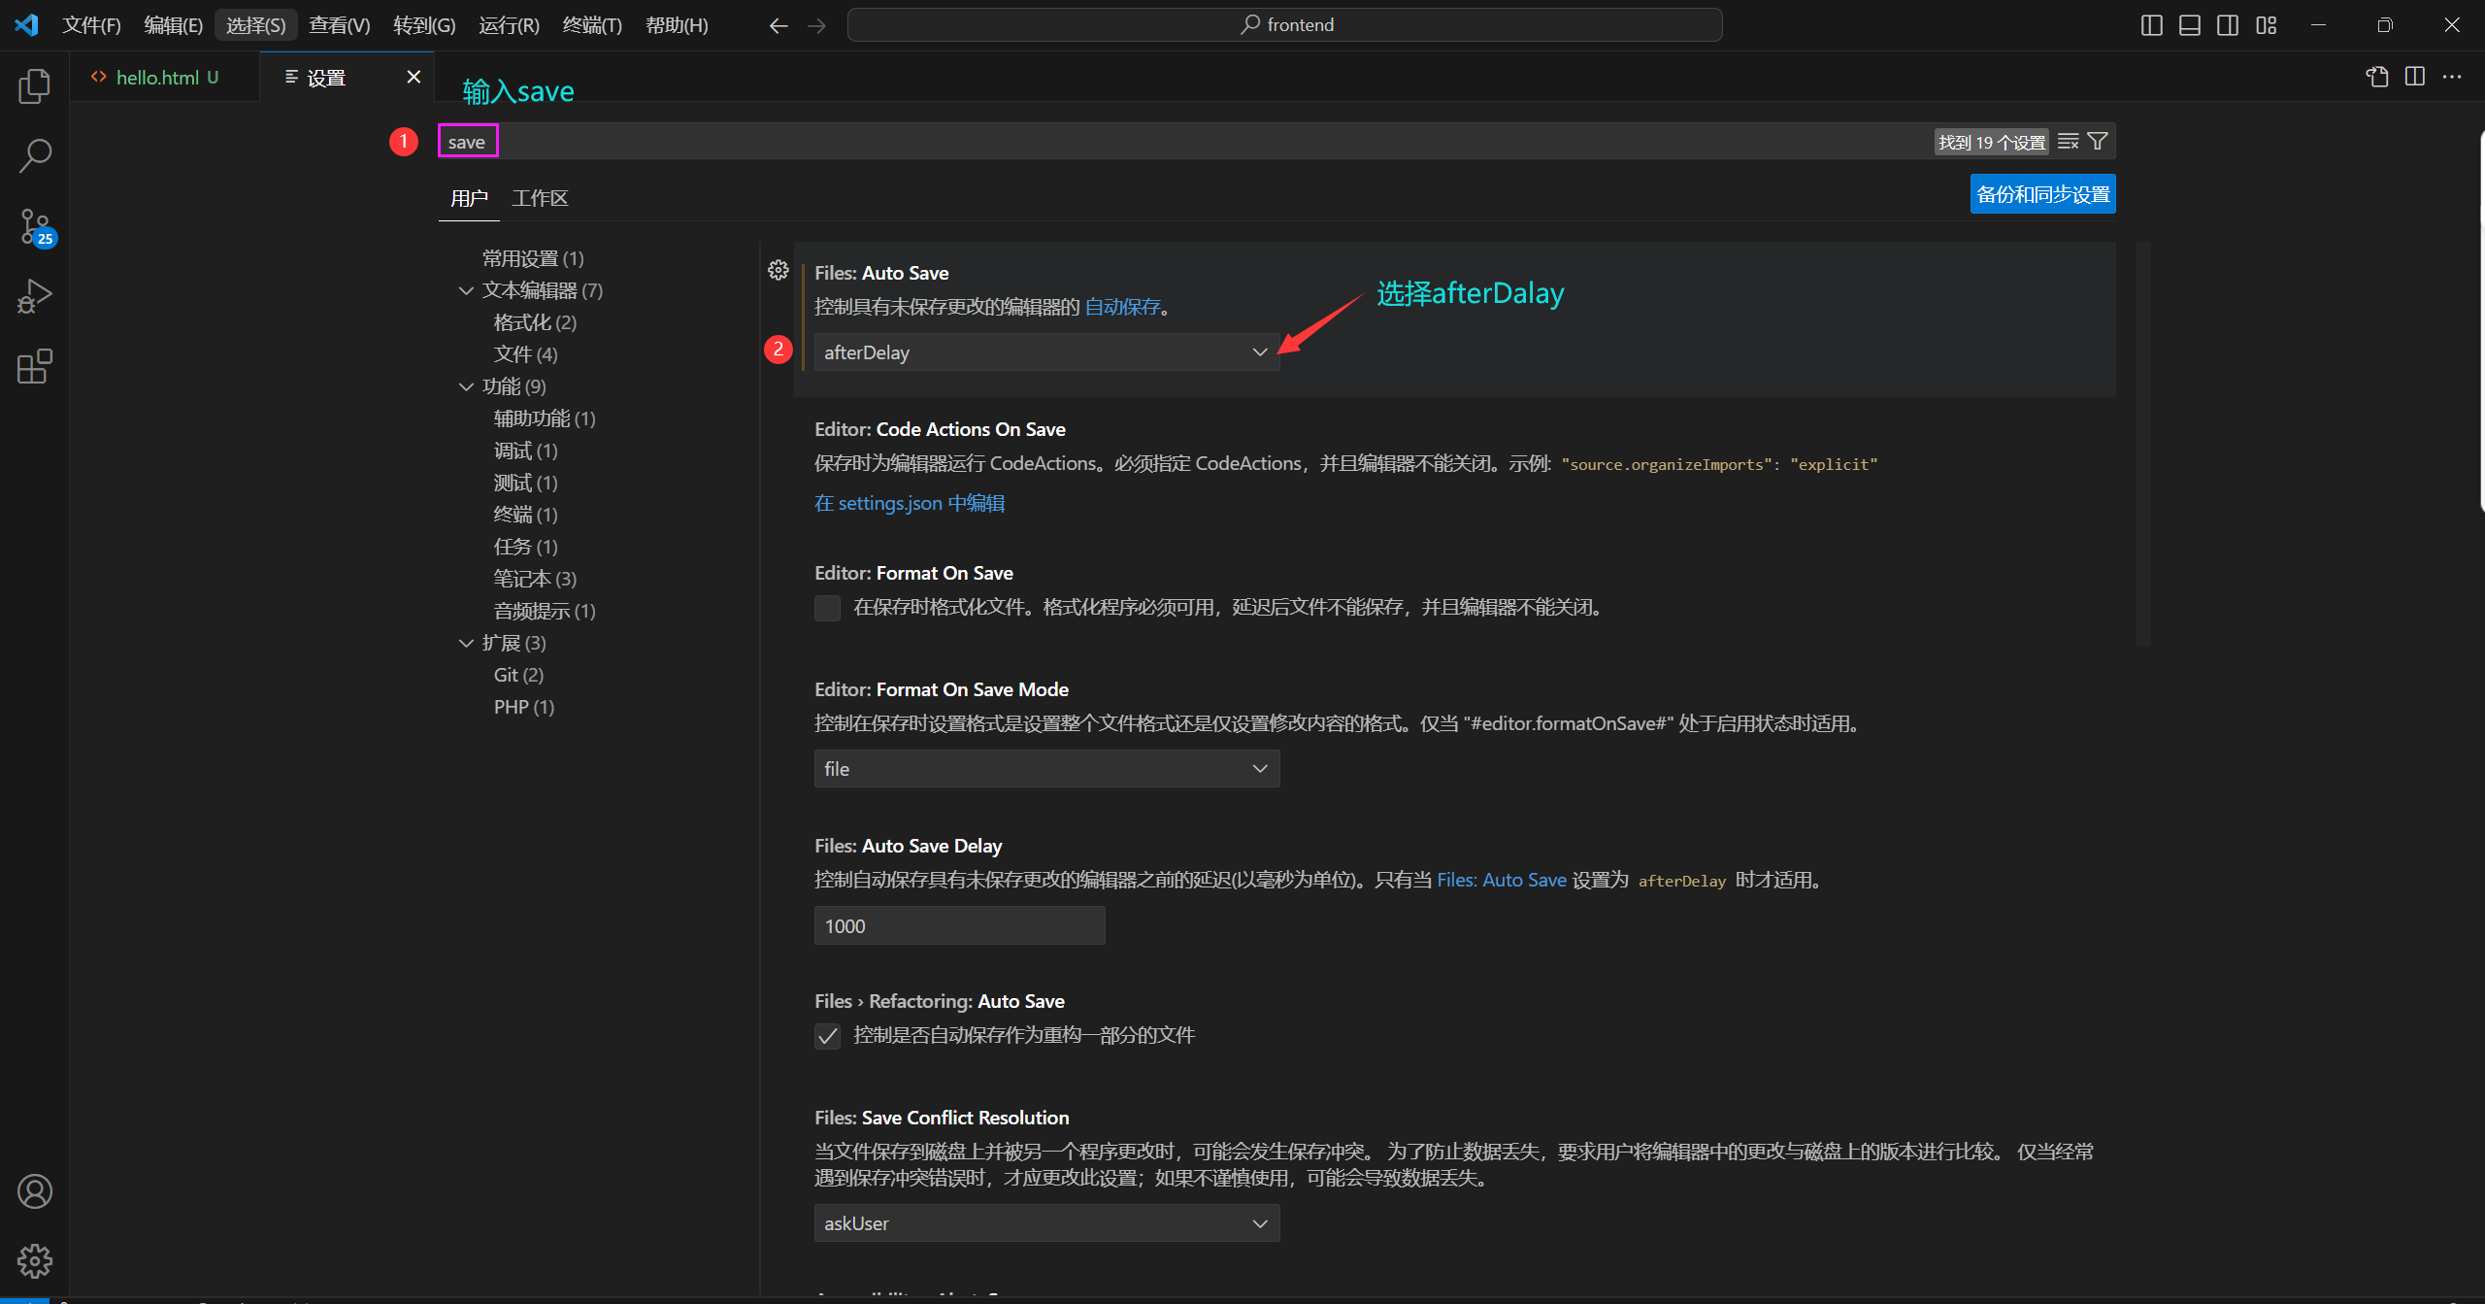The height and width of the screenshot is (1304, 2485).
Task: Select 终端 (1) tree item
Action: tap(525, 515)
